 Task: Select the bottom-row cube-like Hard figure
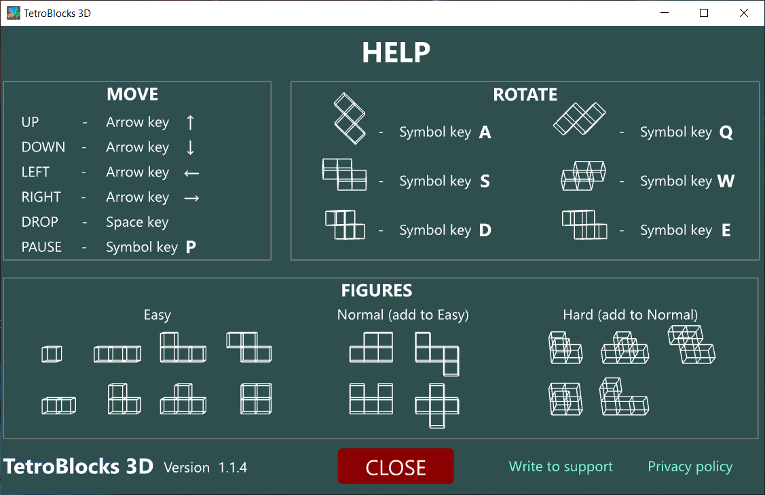565,399
